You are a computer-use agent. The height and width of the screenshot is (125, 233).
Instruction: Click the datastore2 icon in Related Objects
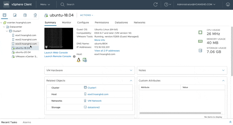(85, 107)
